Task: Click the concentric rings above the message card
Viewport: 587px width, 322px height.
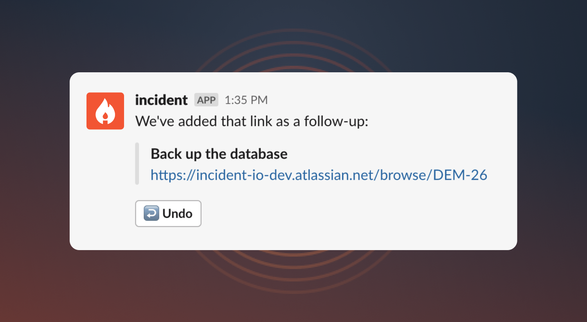Action: tap(293, 51)
